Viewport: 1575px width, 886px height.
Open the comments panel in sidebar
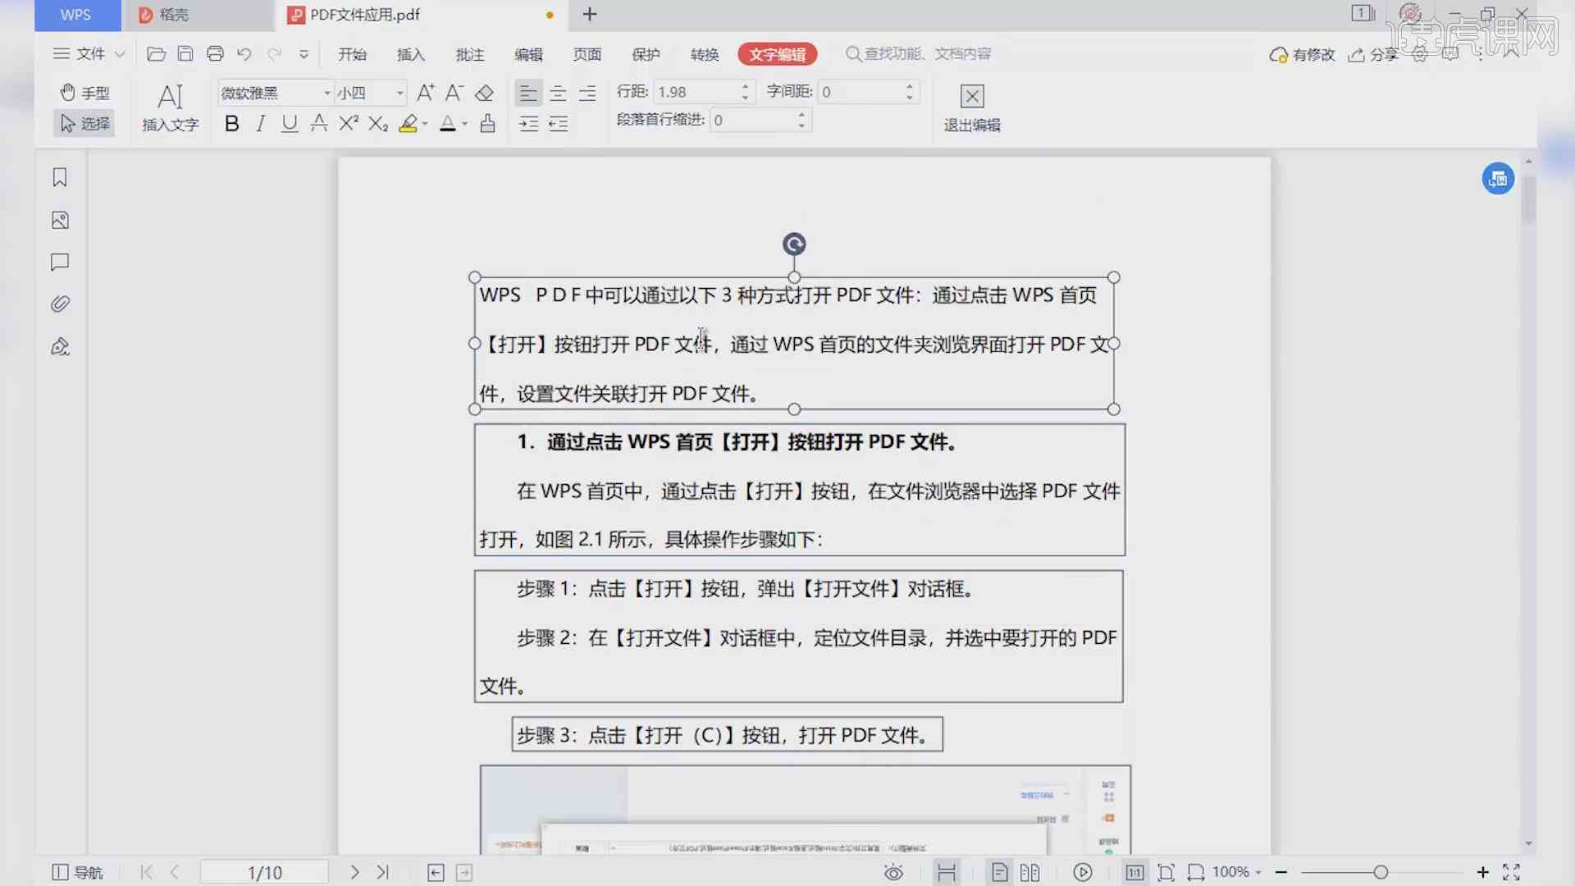click(x=60, y=263)
